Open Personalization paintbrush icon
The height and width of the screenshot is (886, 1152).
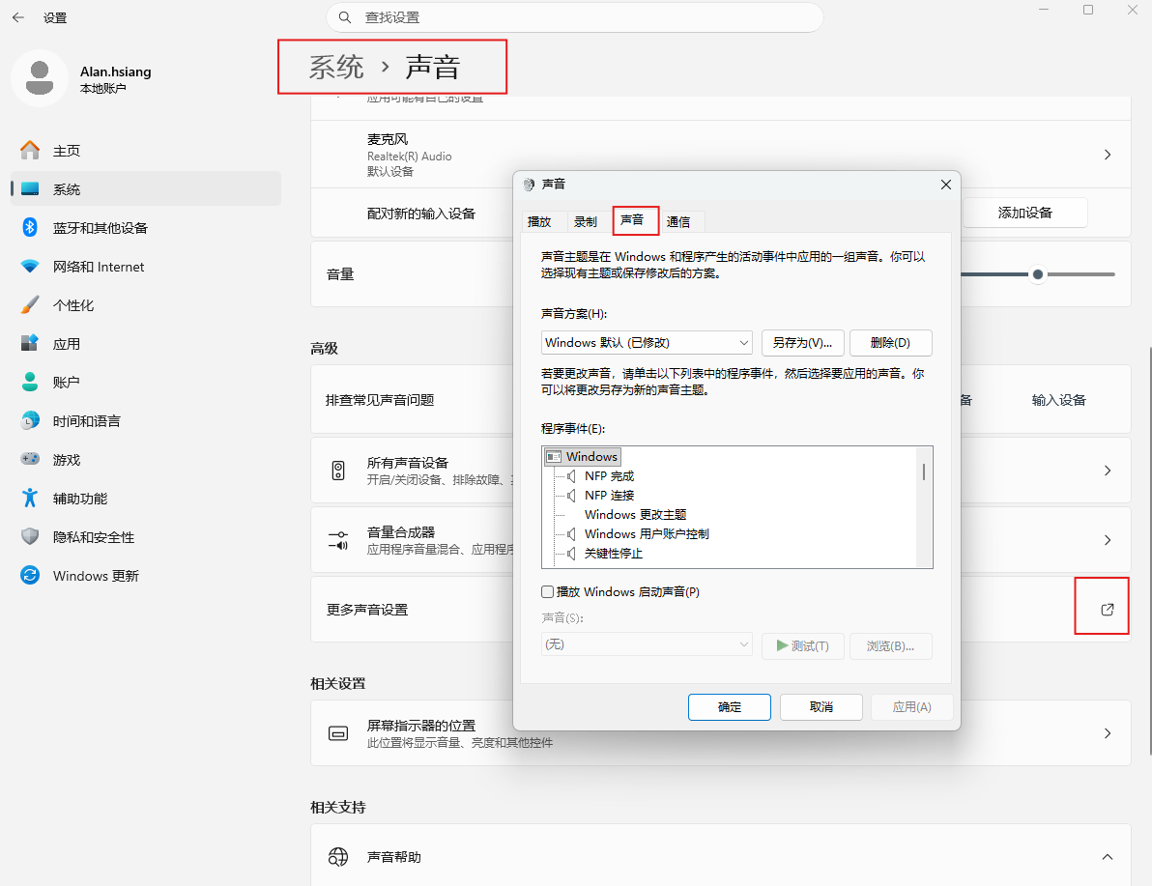tap(30, 305)
